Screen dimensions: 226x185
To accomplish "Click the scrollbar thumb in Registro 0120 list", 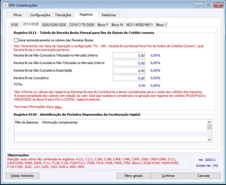I will coord(209,127).
